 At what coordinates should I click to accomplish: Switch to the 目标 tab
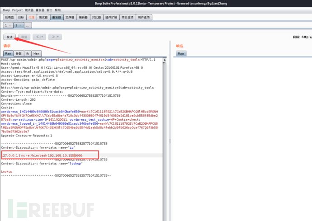tap(21, 17)
